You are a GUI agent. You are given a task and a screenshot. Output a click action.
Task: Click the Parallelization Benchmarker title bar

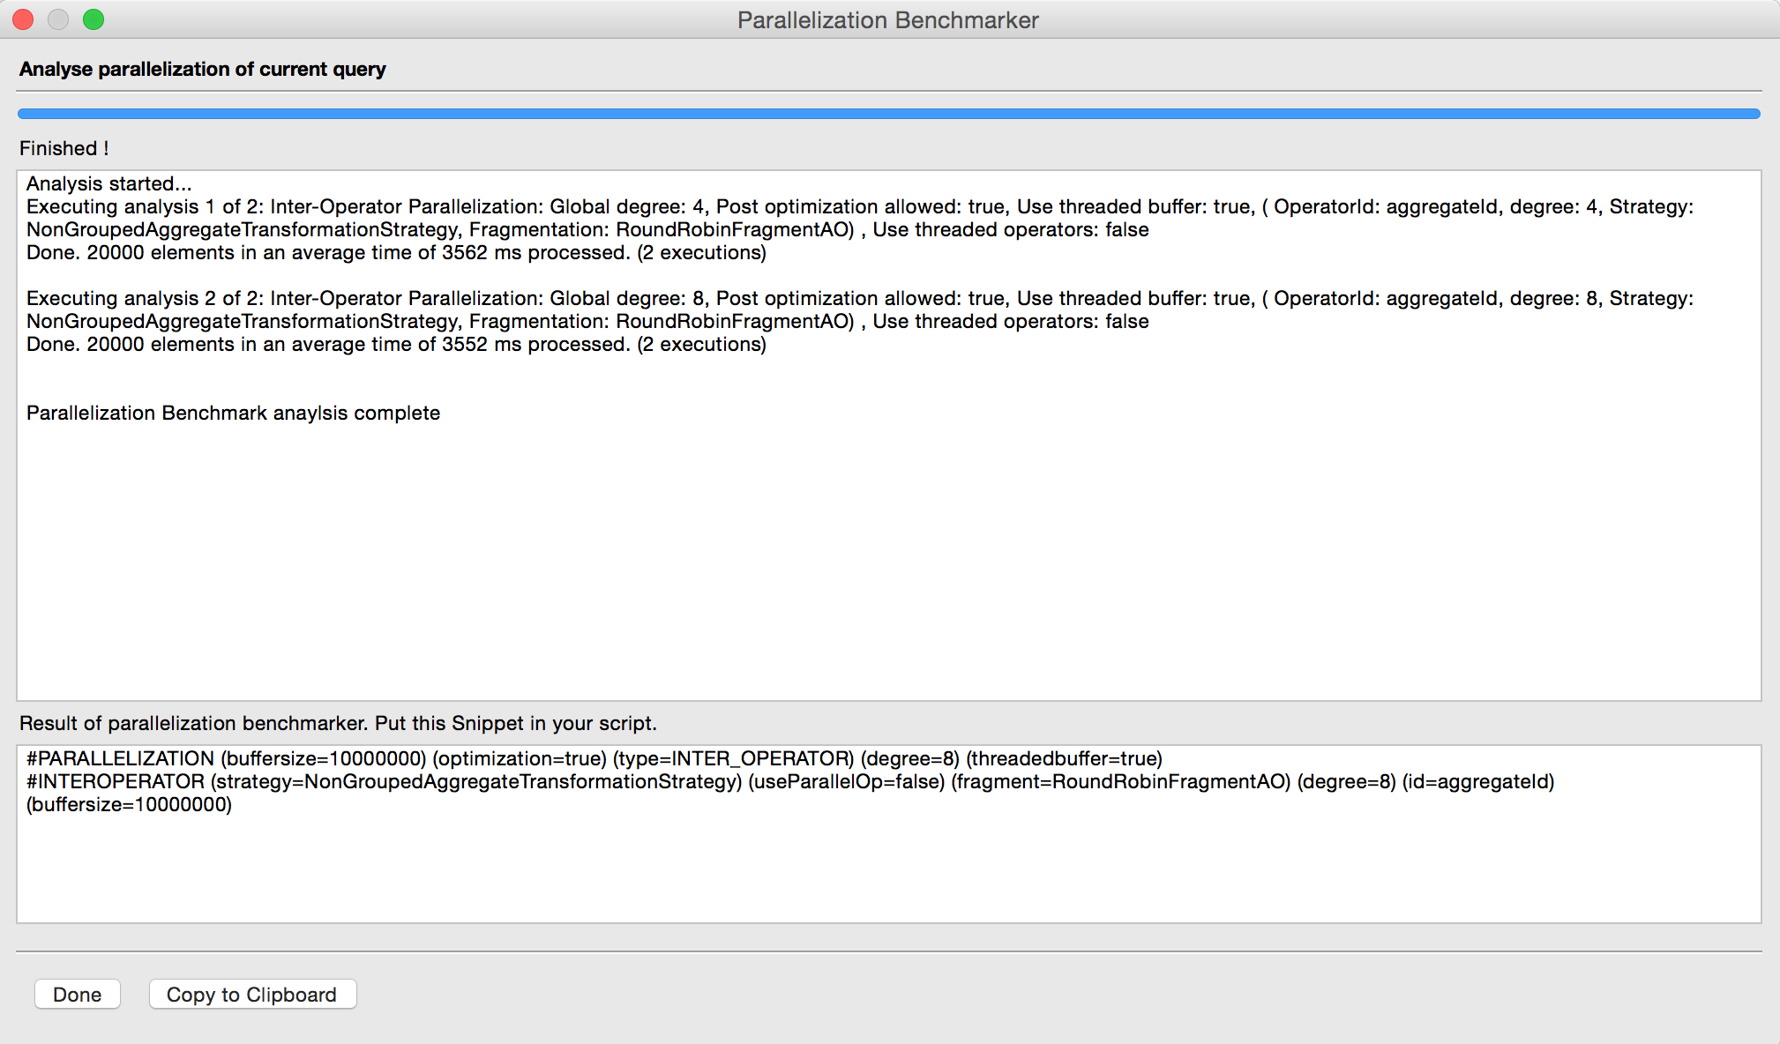pos(888,19)
